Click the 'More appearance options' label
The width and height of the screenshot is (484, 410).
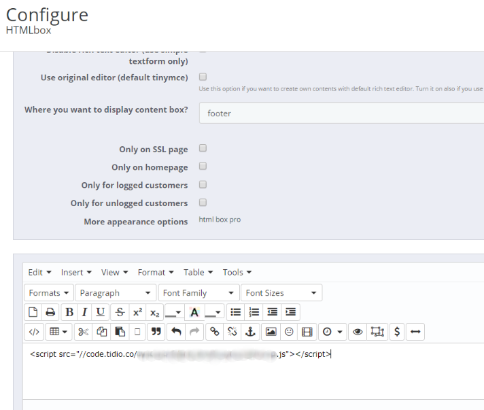pyautogui.click(x=136, y=222)
